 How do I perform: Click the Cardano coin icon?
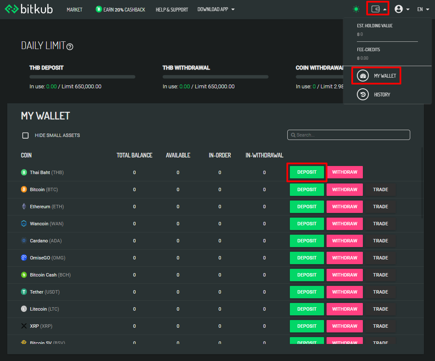[24, 241]
